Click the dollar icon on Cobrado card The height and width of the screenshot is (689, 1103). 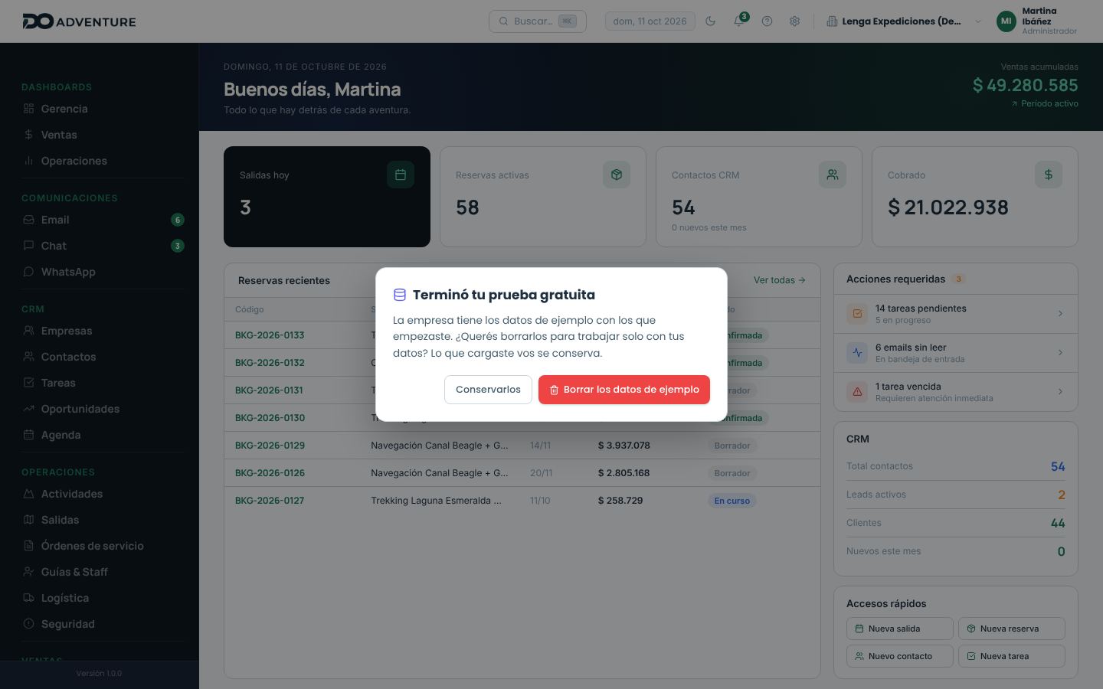(1049, 175)
